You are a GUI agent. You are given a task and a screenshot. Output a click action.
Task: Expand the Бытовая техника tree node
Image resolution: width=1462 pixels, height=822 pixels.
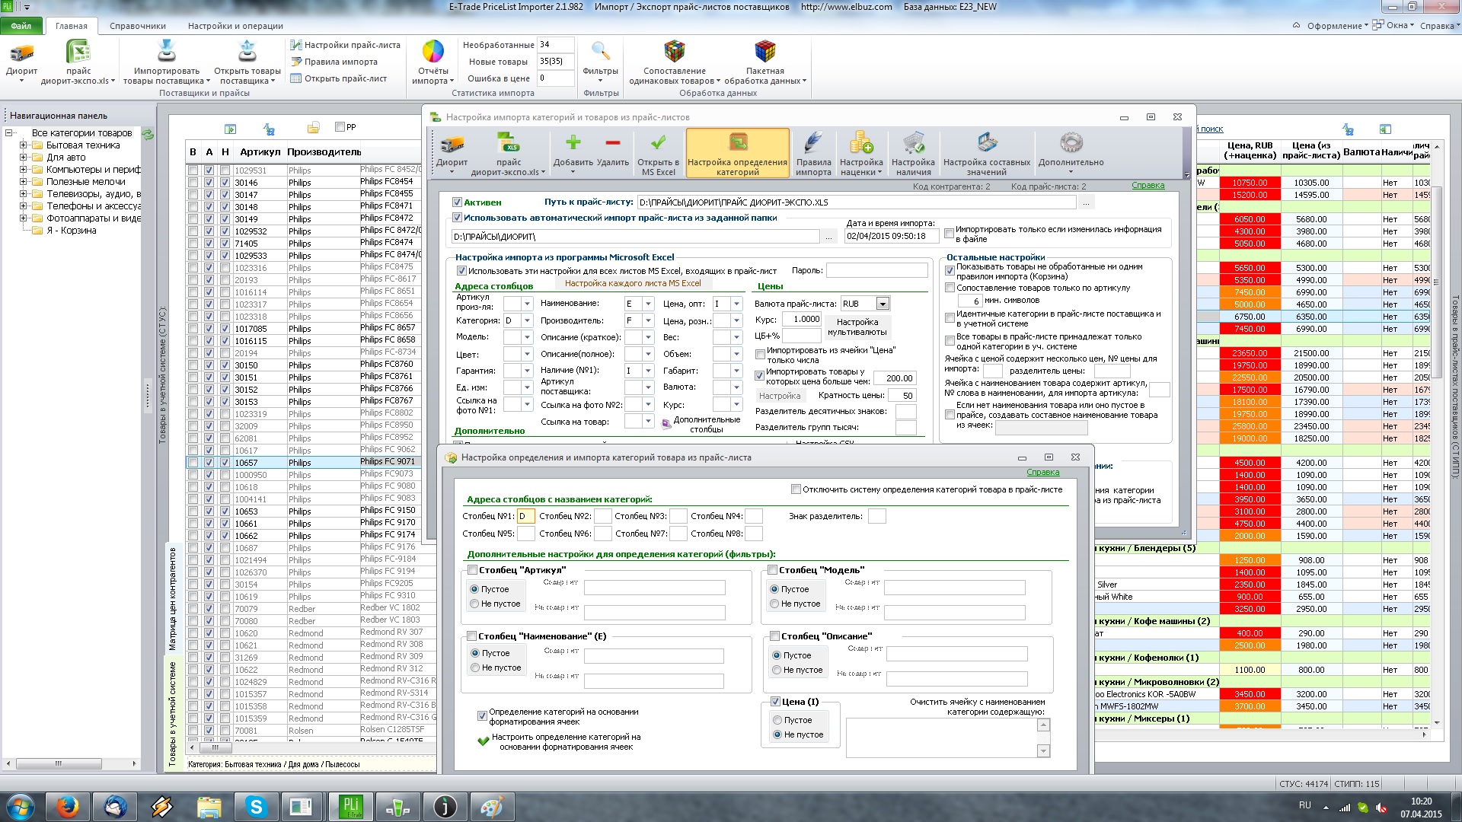click(x=23, y=145)
